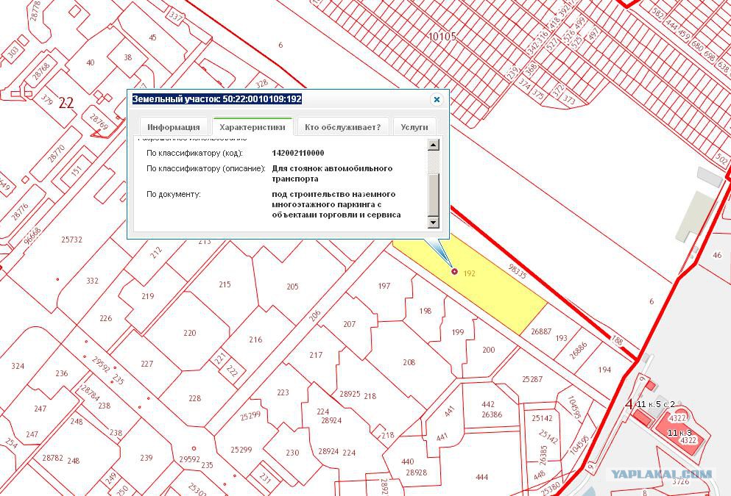
Task: Select parcel 332 on the map
Action: pyautogui.click(x=92, y=281)
